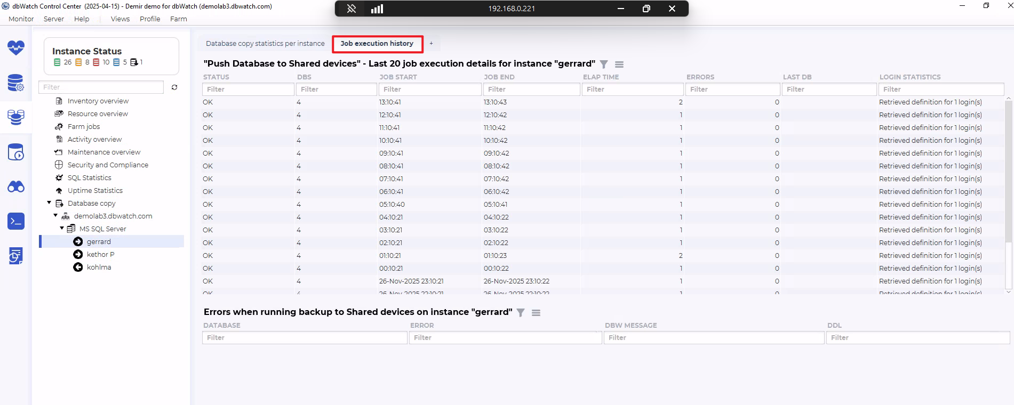The width and height of the screenshot is (1014, 405).
Task: Collapse the MS SQL Server node
Action: tap(62, 229)
